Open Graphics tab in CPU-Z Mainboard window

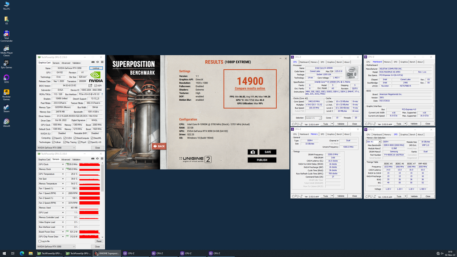click(404, 62)
